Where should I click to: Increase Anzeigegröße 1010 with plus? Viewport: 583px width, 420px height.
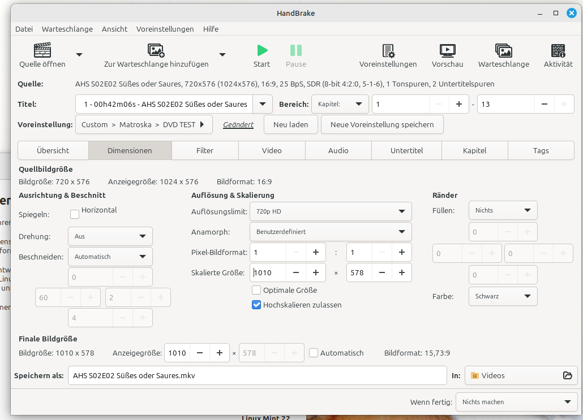(x=220, y=353)
